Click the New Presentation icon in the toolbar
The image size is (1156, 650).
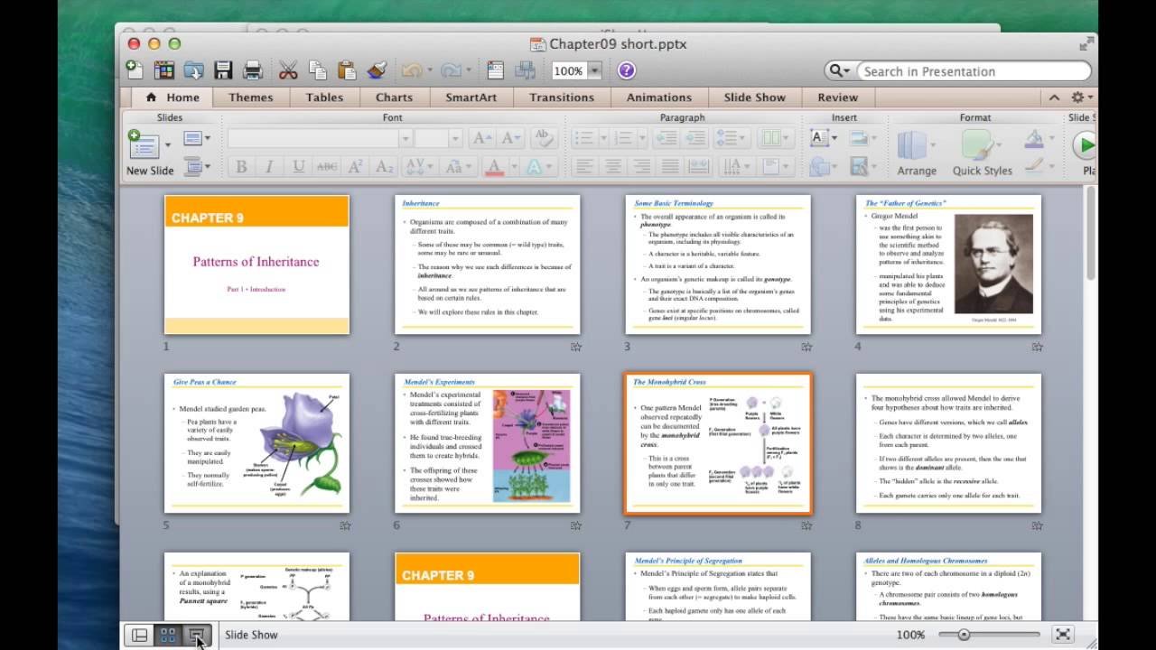point(134,70)
